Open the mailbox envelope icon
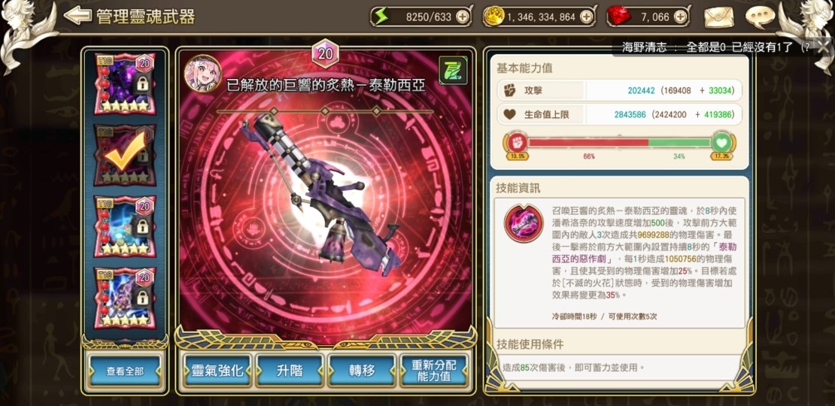This screenshot has width=835, height=406. click(719, 17)
